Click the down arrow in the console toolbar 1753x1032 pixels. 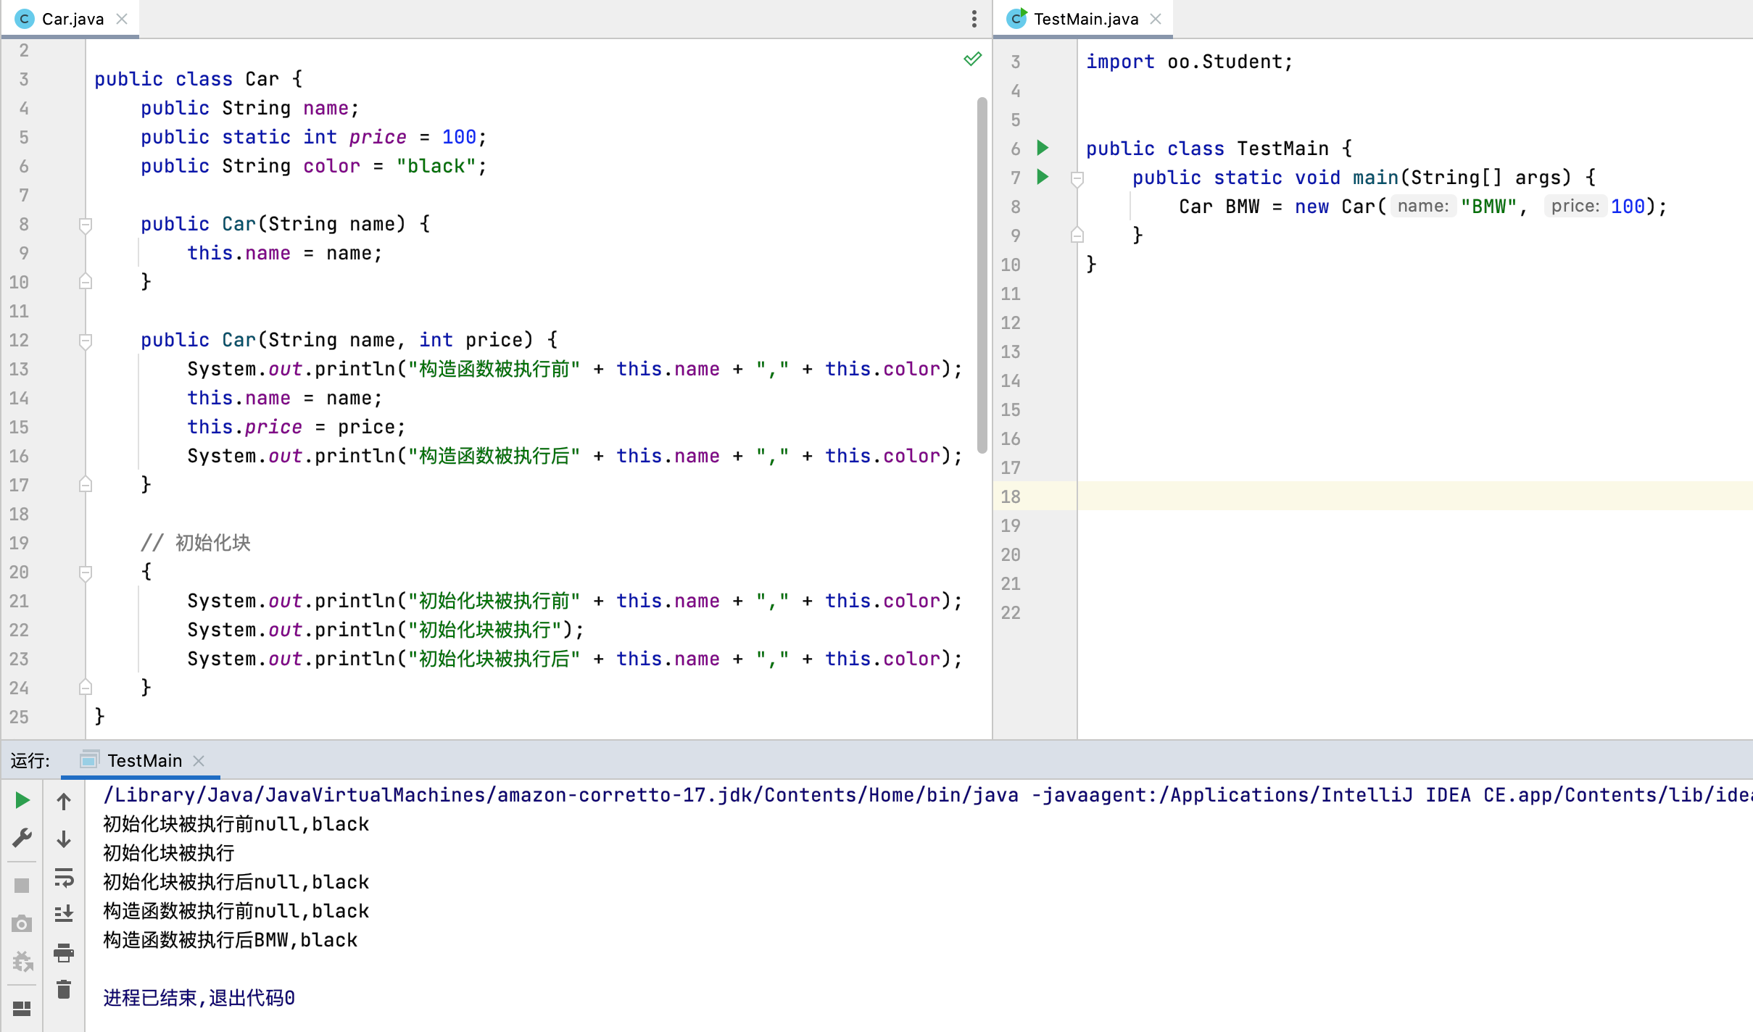tap(64, 838)
